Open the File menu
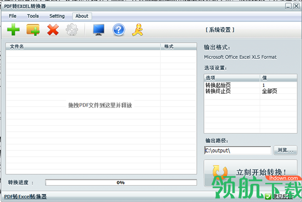The width and height of the screenshot is (302, 202). (13, 16)
